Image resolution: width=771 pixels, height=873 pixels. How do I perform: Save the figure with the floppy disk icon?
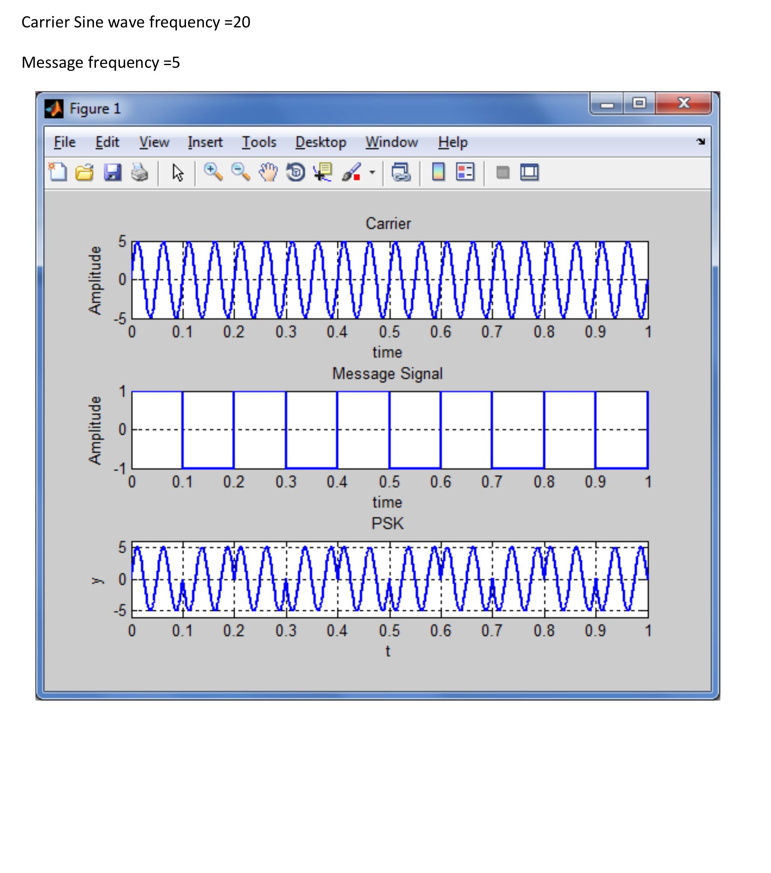[x=113, y=172]
